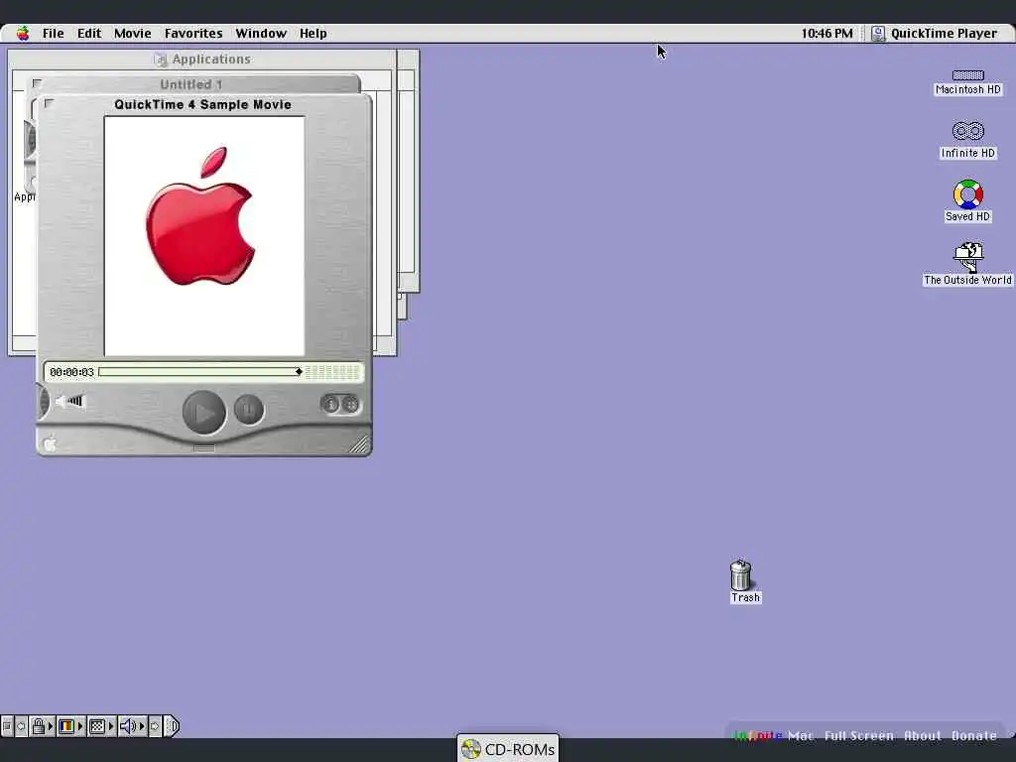Image resolution: width=1016 pixels, height=762 pixels.
Task: Select the Trash icon
Action: [744, 581]
